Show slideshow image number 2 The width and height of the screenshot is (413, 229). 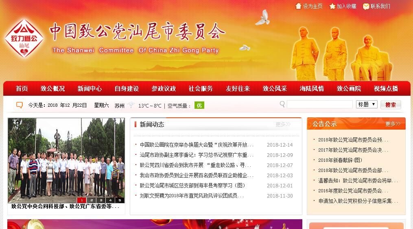click(91, 200)
